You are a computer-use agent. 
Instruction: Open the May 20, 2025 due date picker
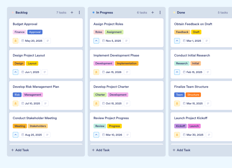click(x=32, y=41)
